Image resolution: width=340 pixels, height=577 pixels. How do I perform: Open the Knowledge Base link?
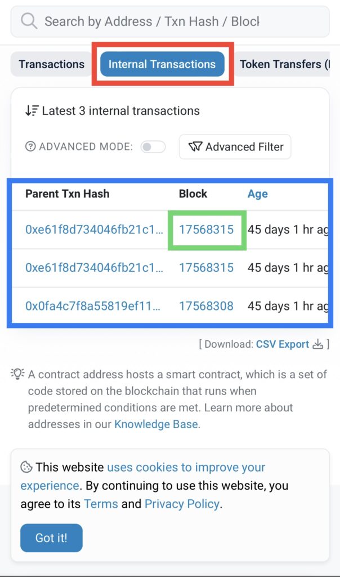tap(156, 424)
